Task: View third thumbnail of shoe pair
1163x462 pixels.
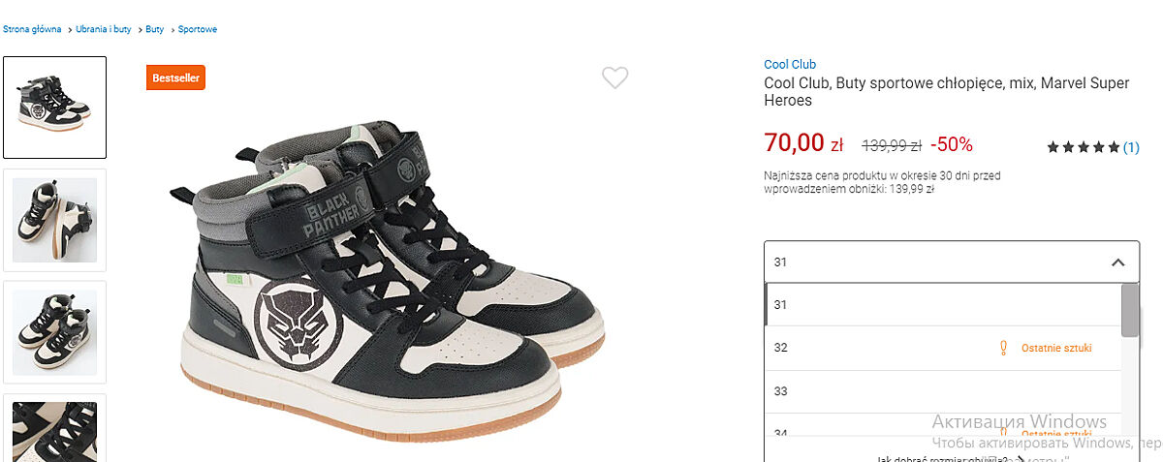Action: click(55, 331)
